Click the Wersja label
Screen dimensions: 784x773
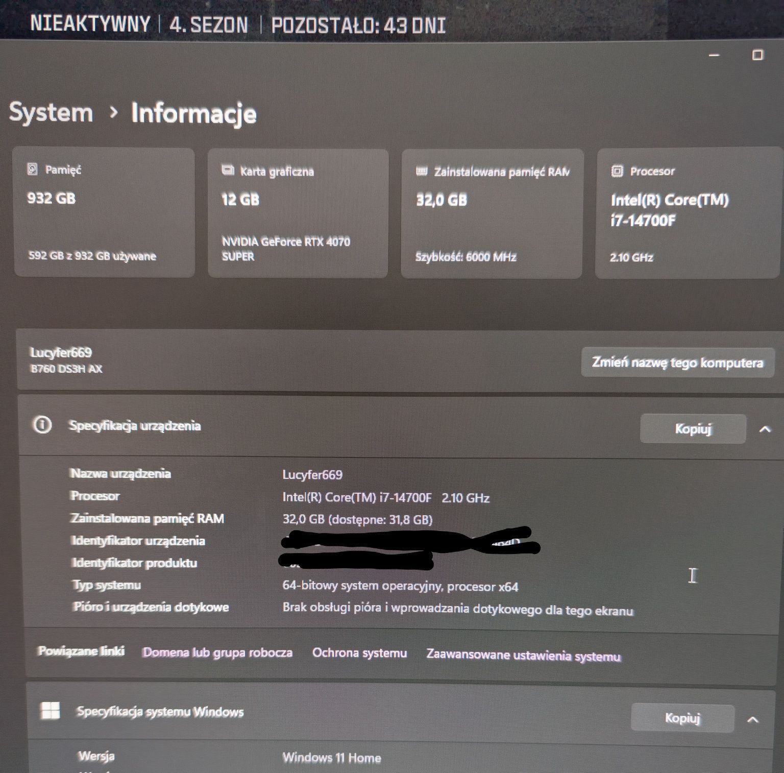pos(96,756)
